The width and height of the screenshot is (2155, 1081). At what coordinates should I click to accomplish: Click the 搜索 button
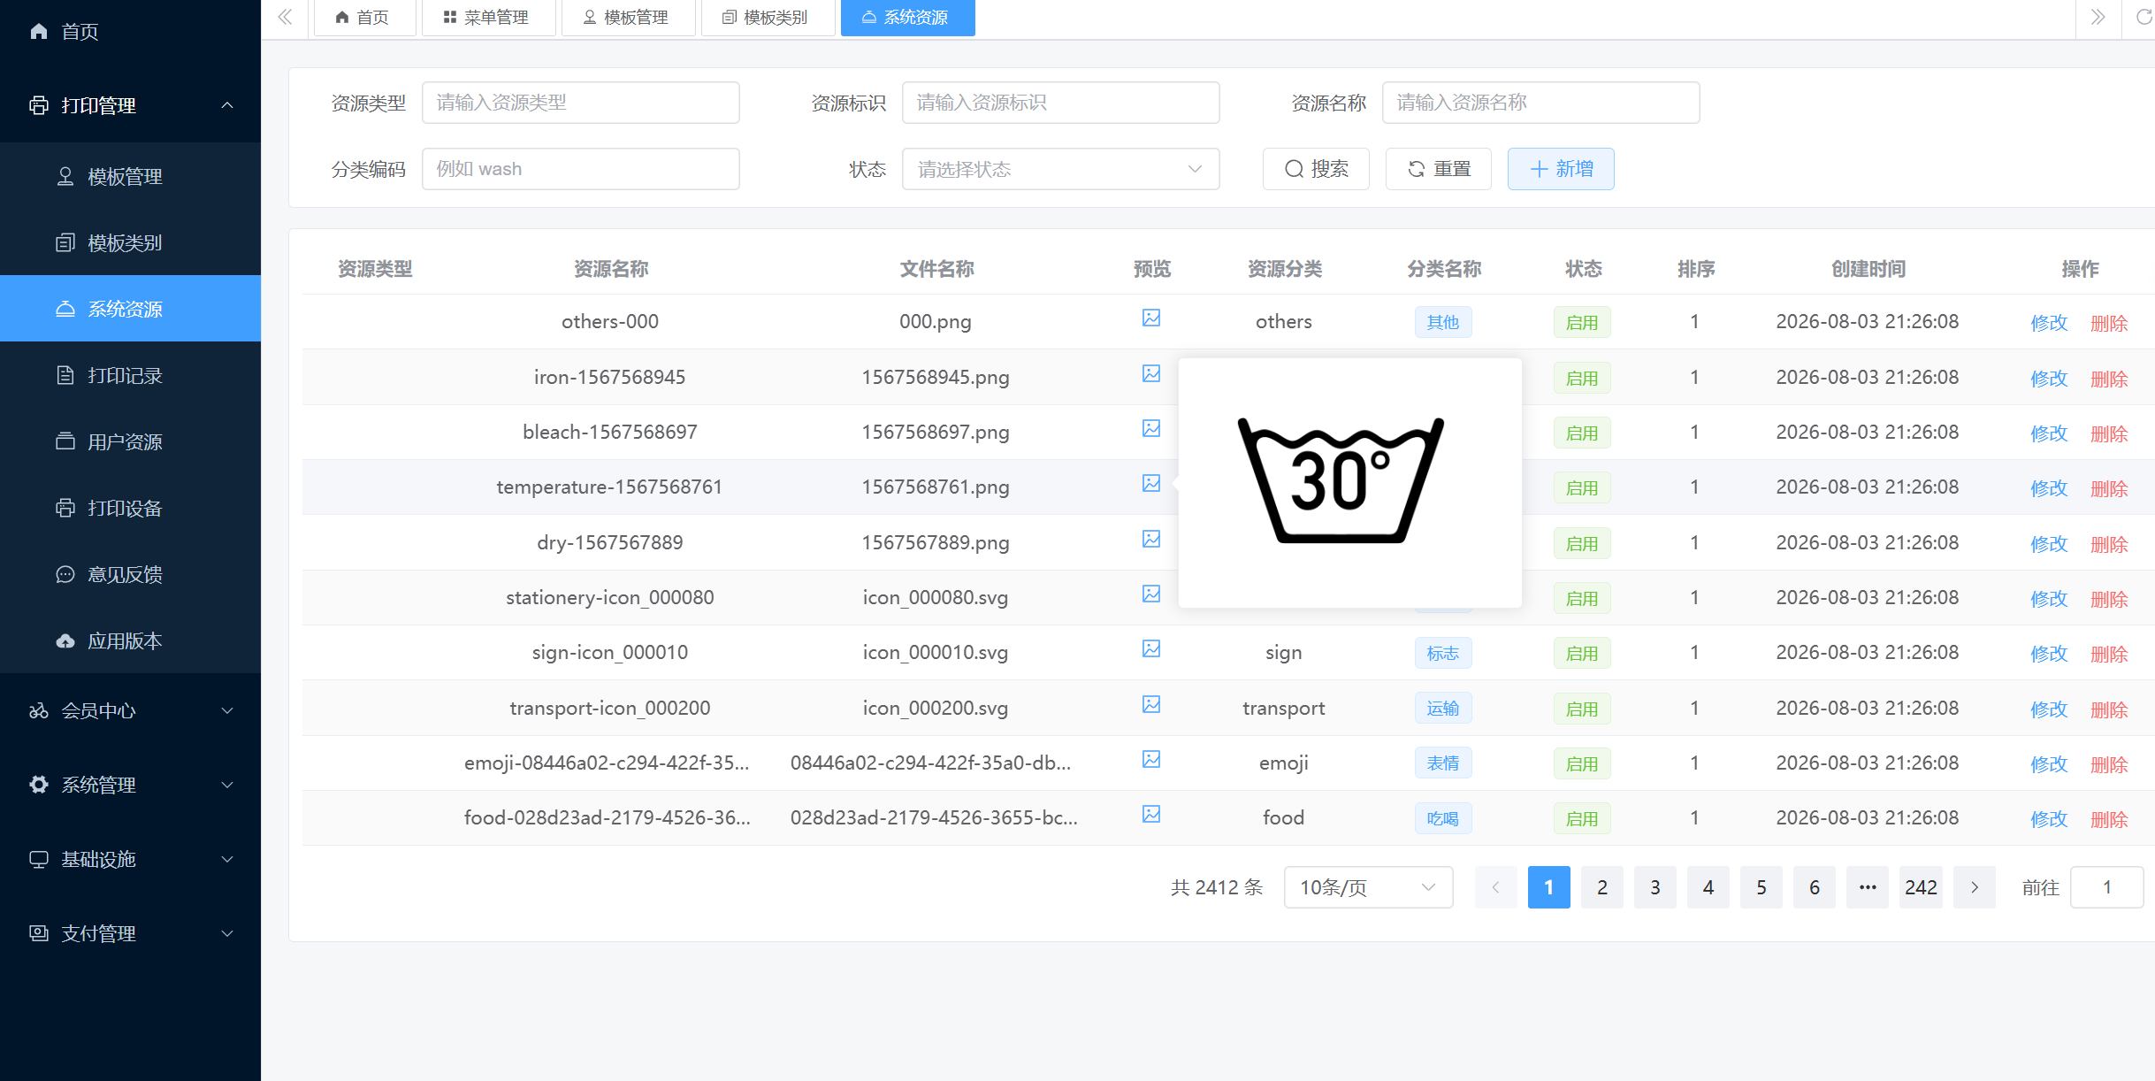click(1316, 169)
